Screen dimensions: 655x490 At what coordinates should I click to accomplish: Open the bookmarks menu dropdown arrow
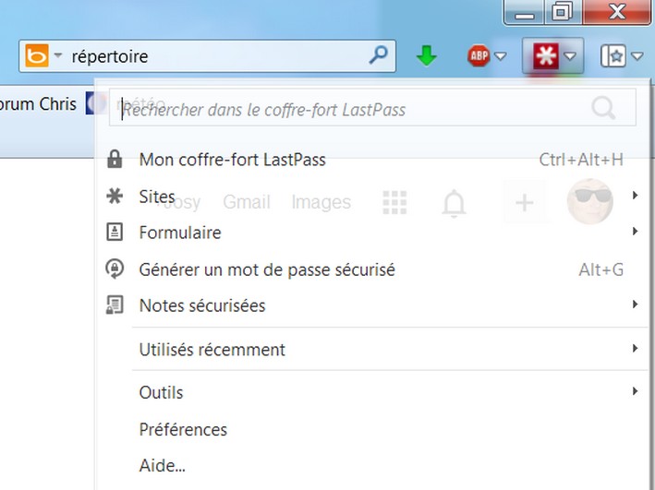coord(637,55)
